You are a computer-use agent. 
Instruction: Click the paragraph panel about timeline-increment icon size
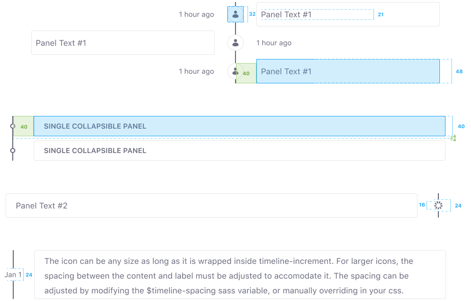pyautogui.click(x=240, y=275)
